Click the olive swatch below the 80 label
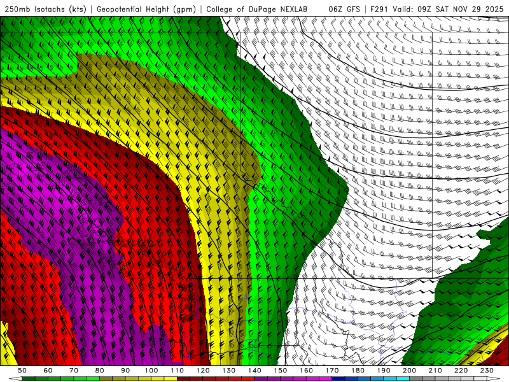Screen dimensions: 509x382 click(106, 379)
